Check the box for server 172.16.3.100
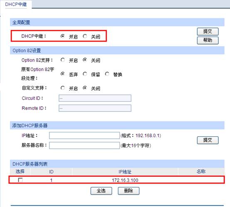230x207 pixels. pos(20,180)
